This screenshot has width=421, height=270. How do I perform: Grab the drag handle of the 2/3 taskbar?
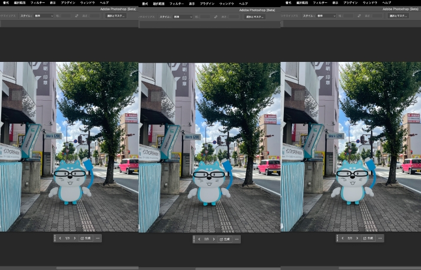pos(194,239)
